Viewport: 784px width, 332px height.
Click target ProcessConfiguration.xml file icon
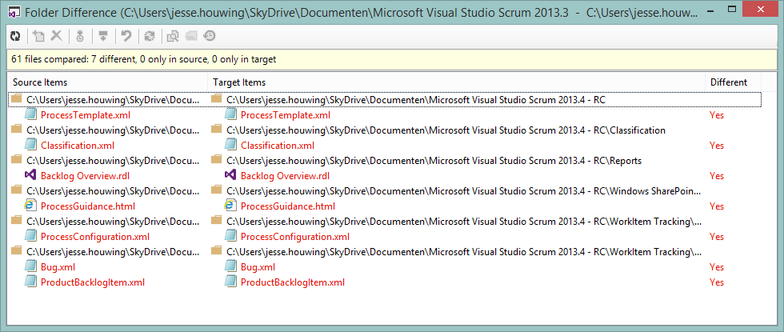click(x=230, y=236)
